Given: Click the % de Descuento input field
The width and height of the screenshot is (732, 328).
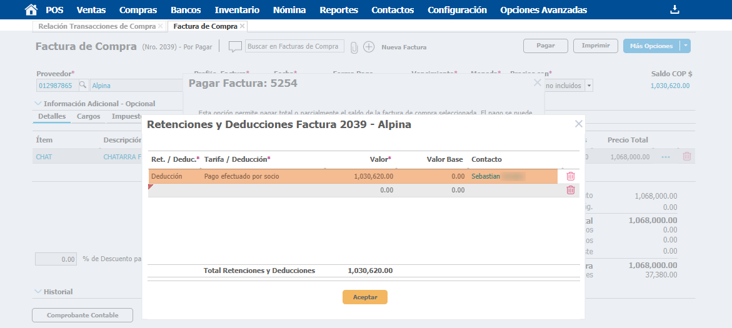Looking at the screenshot, I should pos(56,259).
